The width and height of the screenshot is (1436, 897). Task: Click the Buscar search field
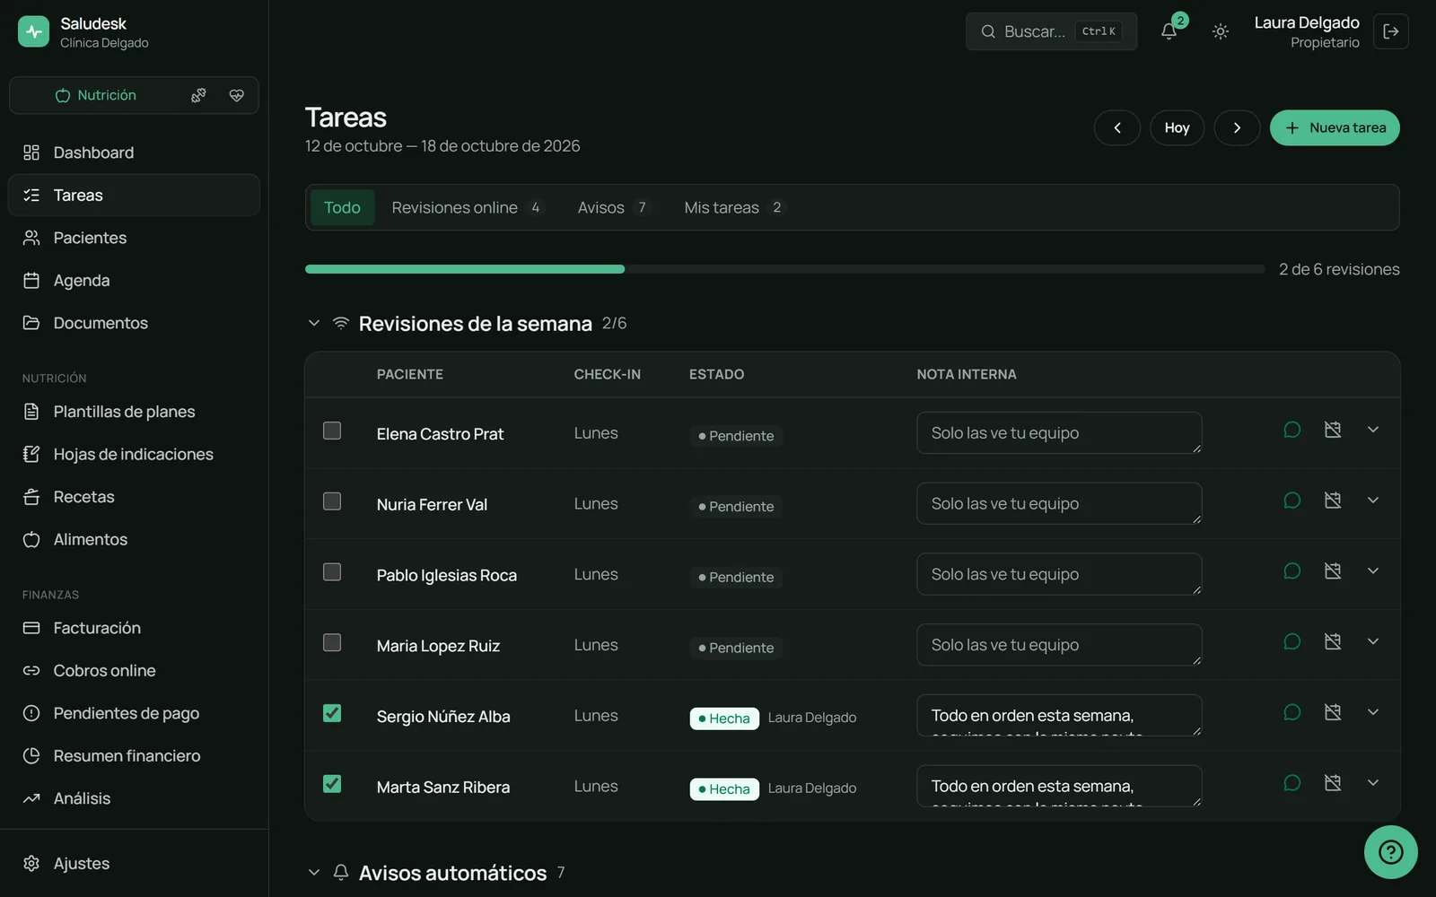1051,31
